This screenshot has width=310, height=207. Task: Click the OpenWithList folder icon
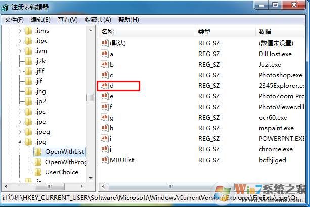[38, 152]
